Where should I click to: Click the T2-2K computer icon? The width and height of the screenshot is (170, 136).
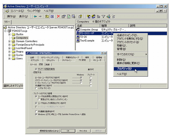tap(78, 37)
